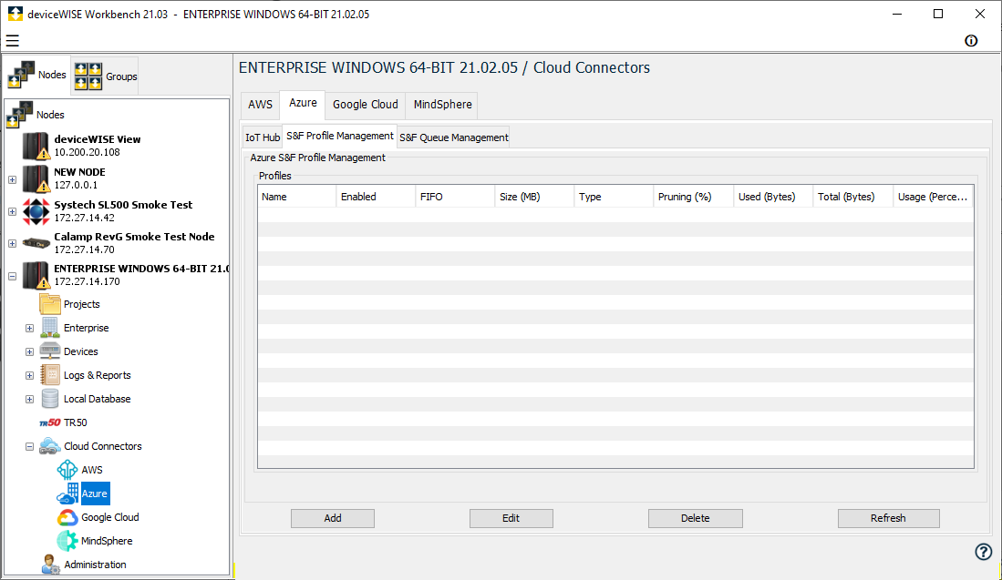Click the Google Cloud logo icon

67,517
